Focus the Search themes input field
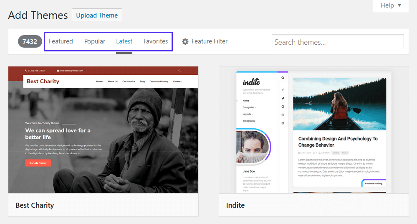Screen dimensions: 417x224 338,42
